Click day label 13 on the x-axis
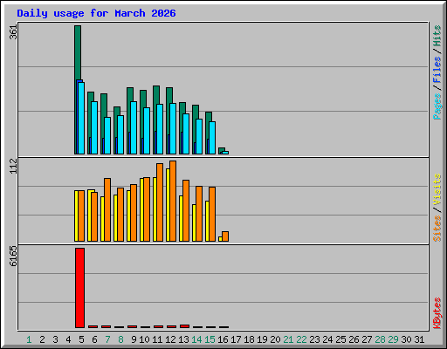Viewport: 447px width, 349px height. pyautogui.click(x=183, y=339)
